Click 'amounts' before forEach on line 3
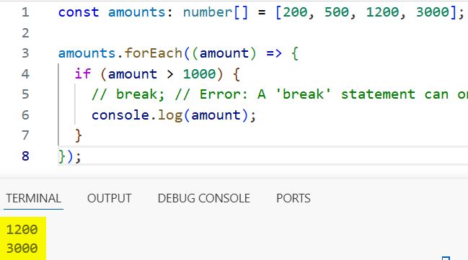 click(87, 53)
